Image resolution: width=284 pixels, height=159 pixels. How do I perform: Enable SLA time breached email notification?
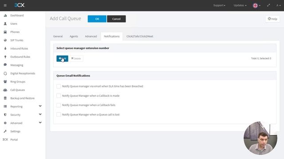point(59,86)
